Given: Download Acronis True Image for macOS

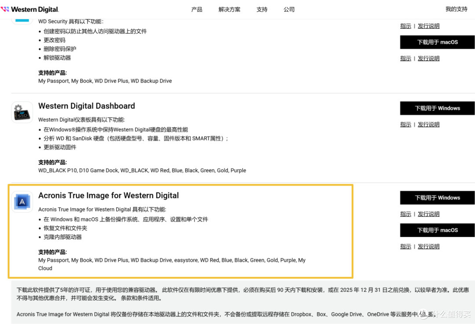Looking at the screenshot, I should [x=438, y=230].
